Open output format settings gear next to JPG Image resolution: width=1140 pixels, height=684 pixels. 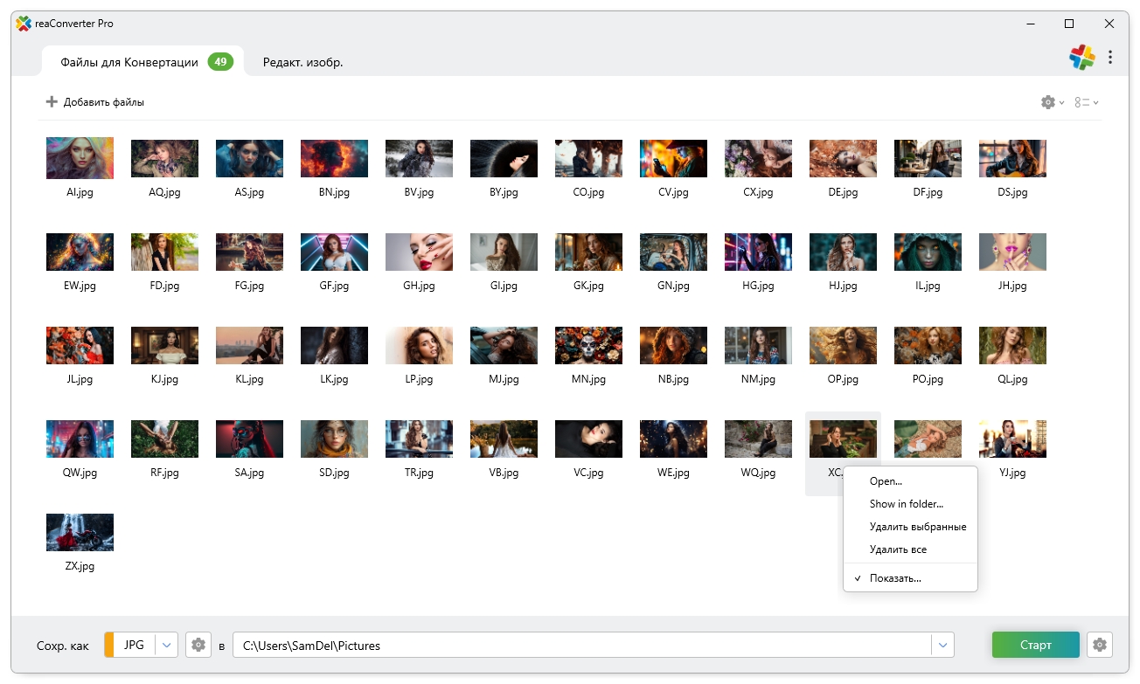pos(198,646)
